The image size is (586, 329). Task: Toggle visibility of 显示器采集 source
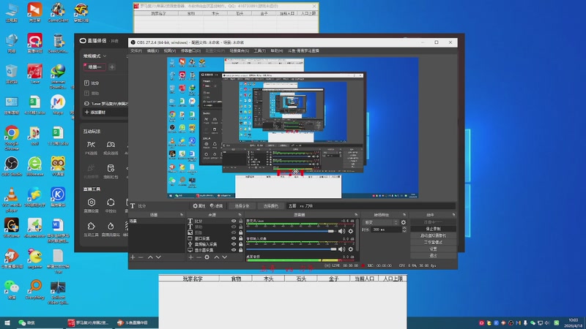coord(234,250)
